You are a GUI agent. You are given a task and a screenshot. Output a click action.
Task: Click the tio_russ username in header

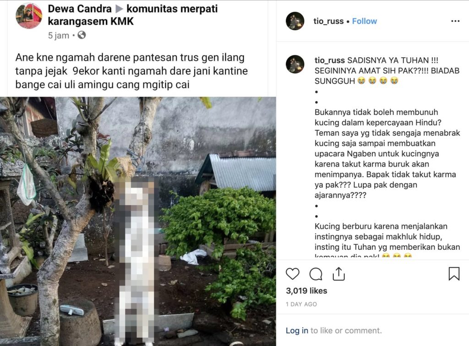(x=328, y=21)
